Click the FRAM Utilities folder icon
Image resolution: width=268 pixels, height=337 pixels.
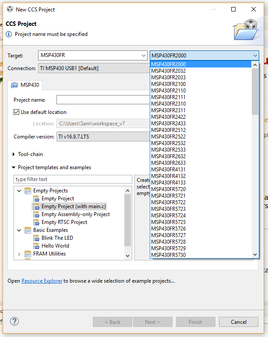tap(28, 254)
